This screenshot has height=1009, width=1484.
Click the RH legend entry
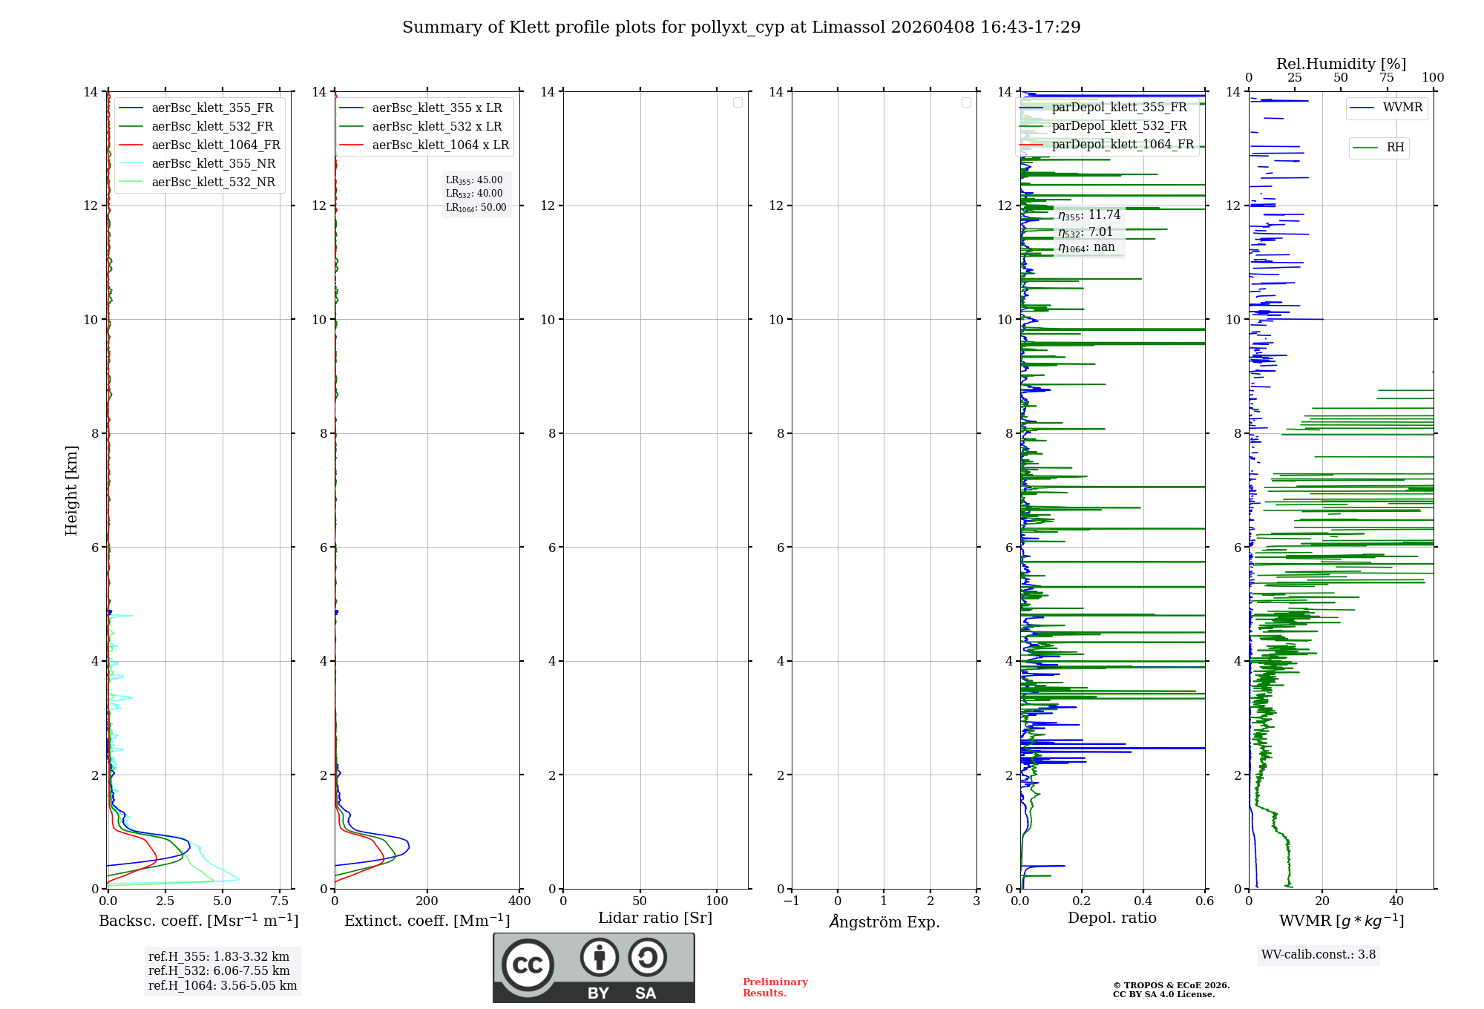(1394, 148)
